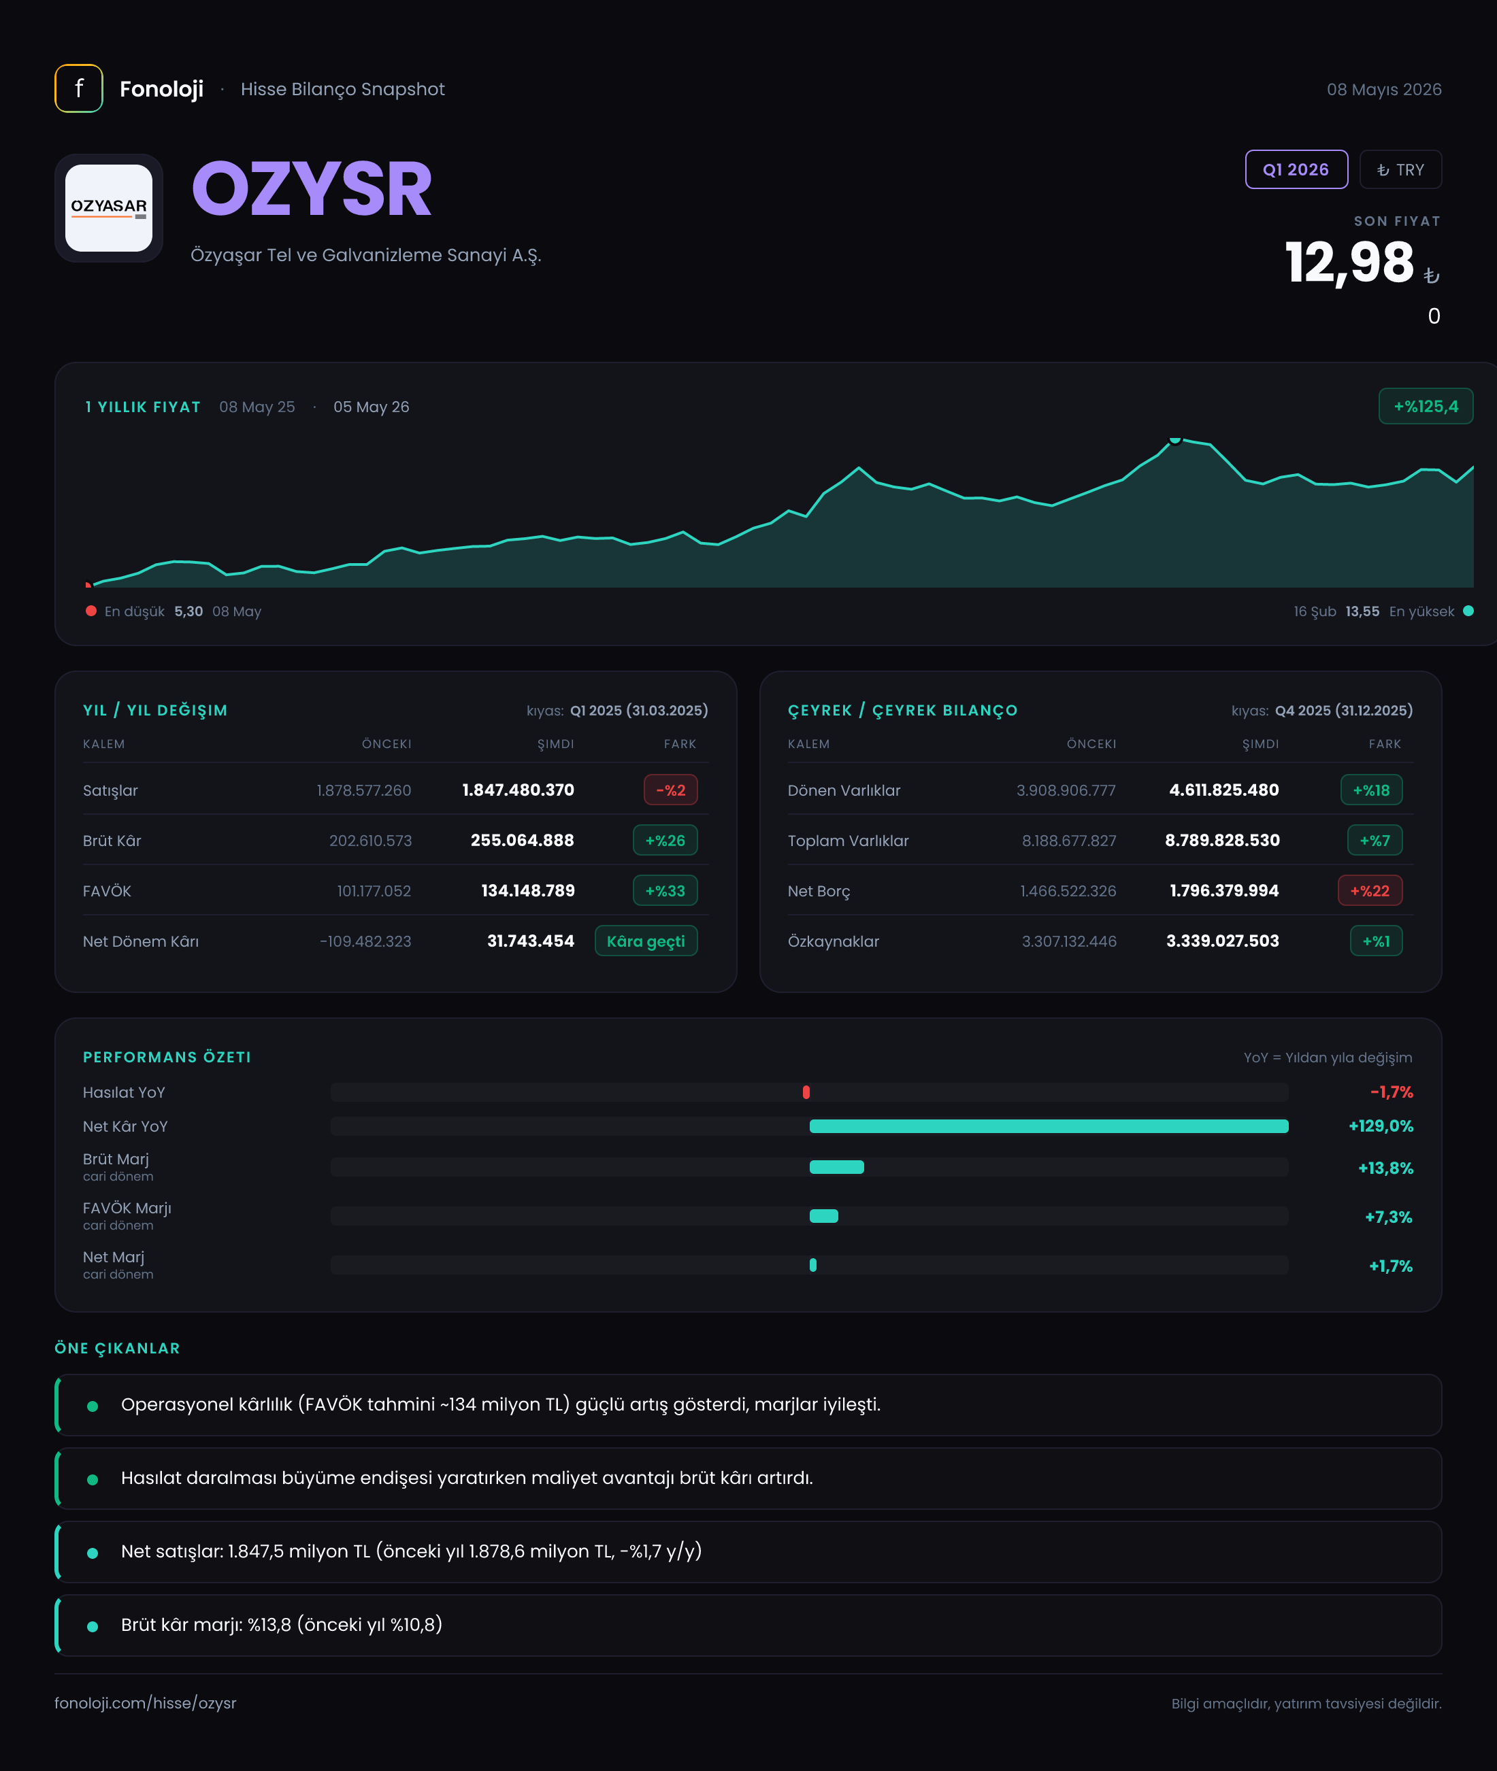Click the 'Operasyonel kârlılık' highlight card
Screen dimensions: 1497x1771
coord(748,1404)
